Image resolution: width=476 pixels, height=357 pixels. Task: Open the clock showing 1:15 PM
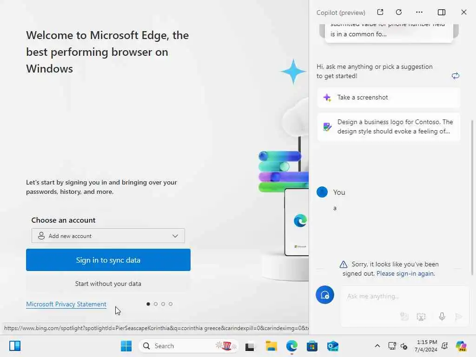tap(426, 346)
